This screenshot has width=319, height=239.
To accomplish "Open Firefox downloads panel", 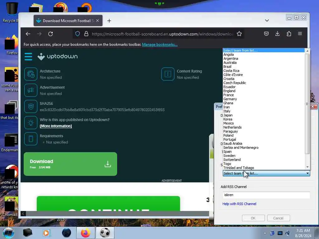I will pos(277,34).
